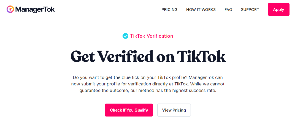This screenshot has width=295, height=119.
Task: Open the FAQ menu link
Action: 228,9
